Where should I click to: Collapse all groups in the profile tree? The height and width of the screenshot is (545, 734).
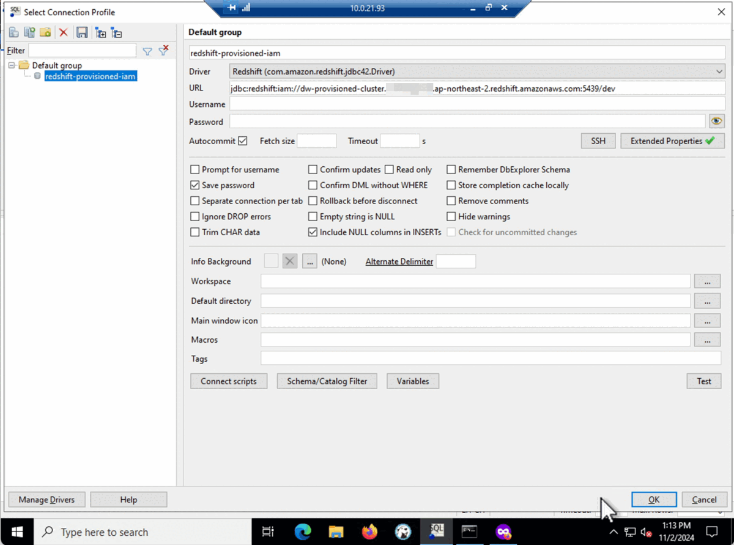(x=116, y=32)
